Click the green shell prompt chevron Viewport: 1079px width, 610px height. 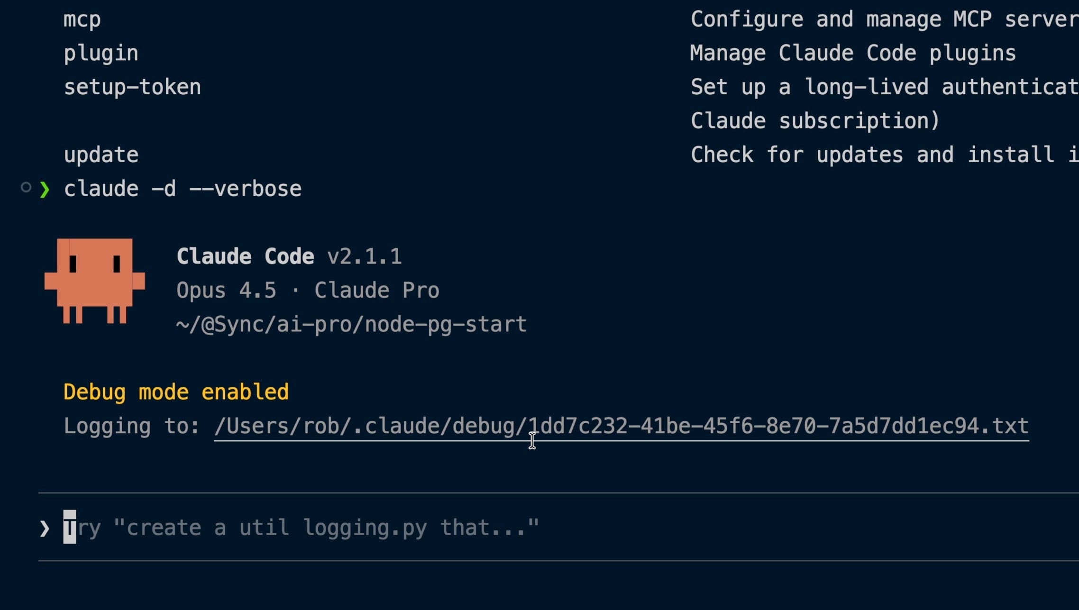[45, 189]
